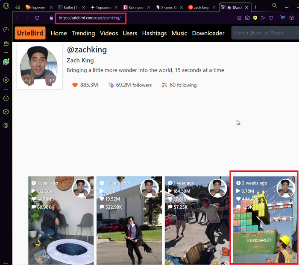Image resolution: width=299 pixels, height=265 pixels.
Task: Open the Downloader nav link
Action: (208, 33)
